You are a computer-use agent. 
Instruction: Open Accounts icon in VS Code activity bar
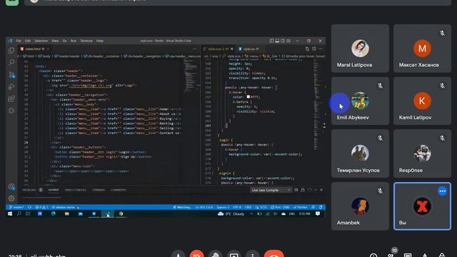pyautogui.click(x=11, y=186)
